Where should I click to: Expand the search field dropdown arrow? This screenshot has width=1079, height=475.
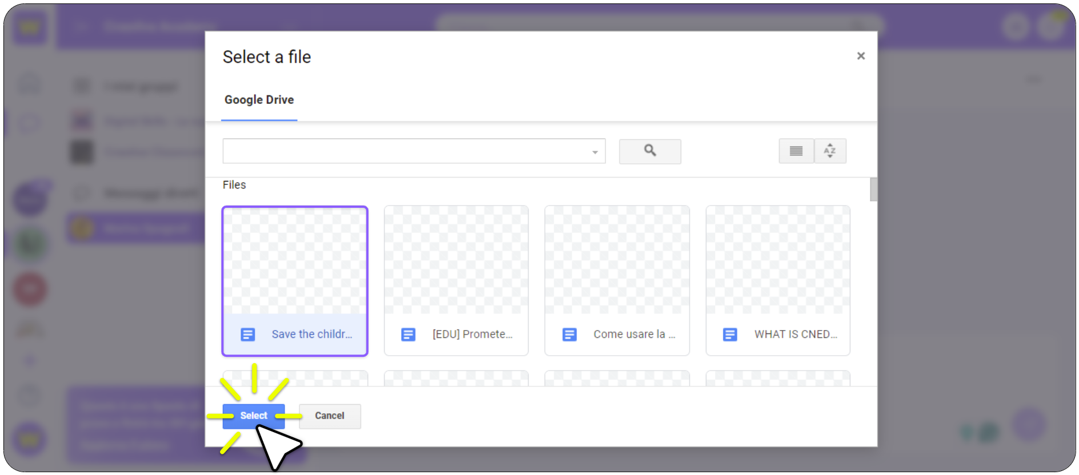[x=595, y=152]
